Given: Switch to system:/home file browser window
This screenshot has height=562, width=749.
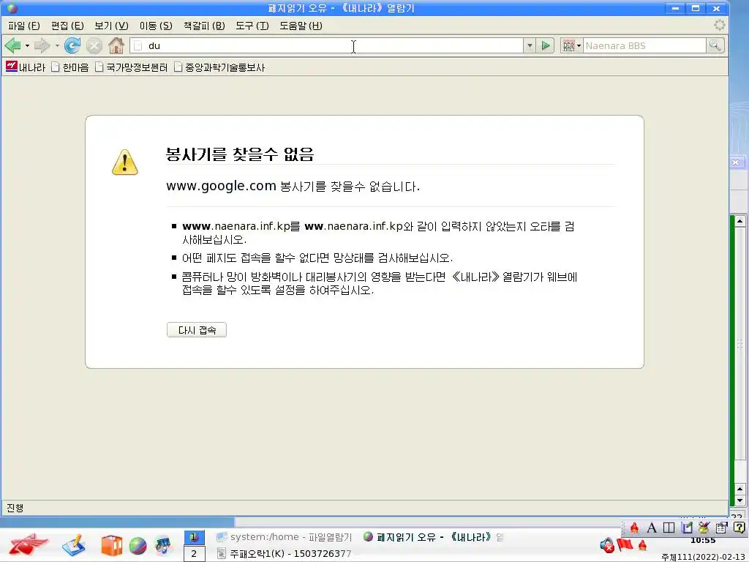Looking at the screenshot, I should (284, 537).
